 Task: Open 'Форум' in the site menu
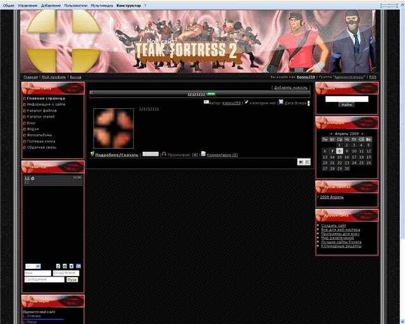coord(33,129)
